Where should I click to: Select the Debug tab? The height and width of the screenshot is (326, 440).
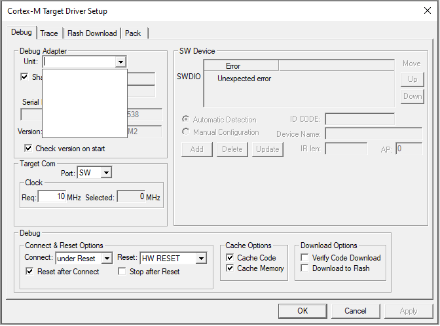click(22, 32)
